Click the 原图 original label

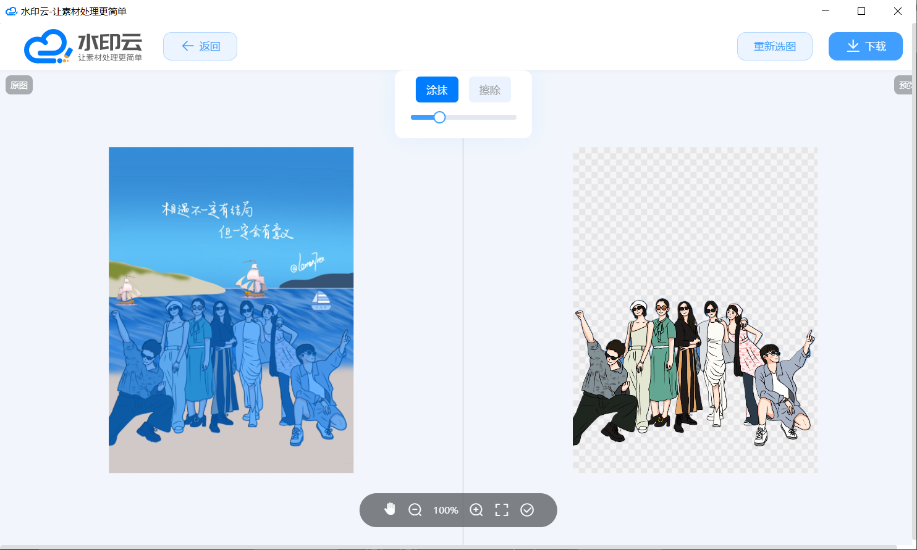click(x=19, y=85)
